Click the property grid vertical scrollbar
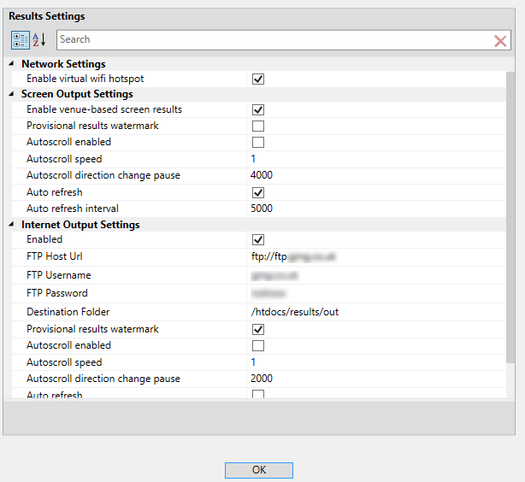Screen dimensions: 525x482 (510, 218)
